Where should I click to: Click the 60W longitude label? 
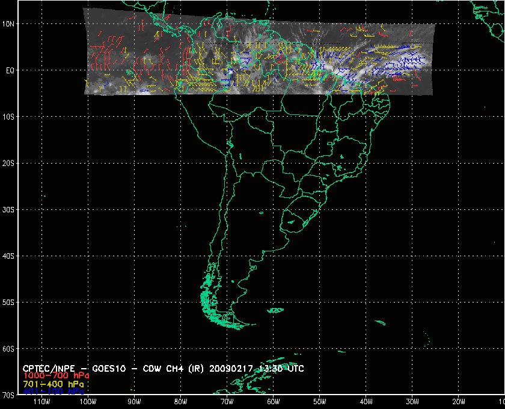[273, 401]
